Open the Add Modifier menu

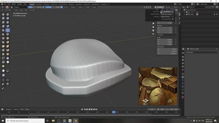(x=202, y=52)
